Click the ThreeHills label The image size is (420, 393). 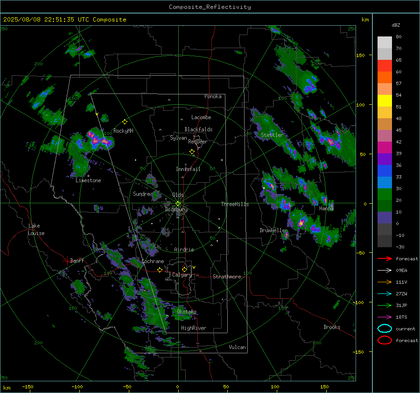pos(235,204)
